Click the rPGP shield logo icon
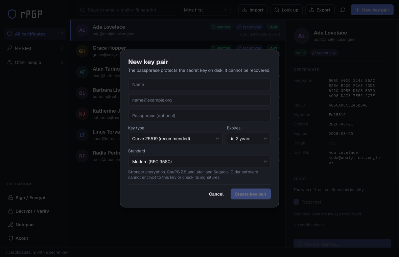This screenshot has height=257, width=399. 12,14
